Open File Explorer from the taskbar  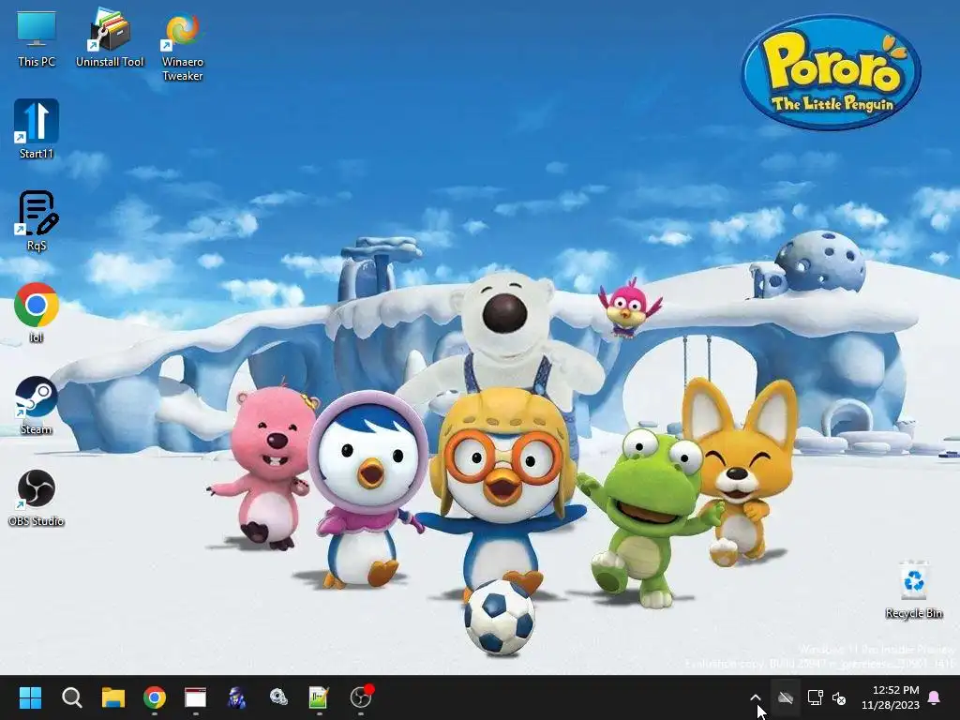[113, 697]
